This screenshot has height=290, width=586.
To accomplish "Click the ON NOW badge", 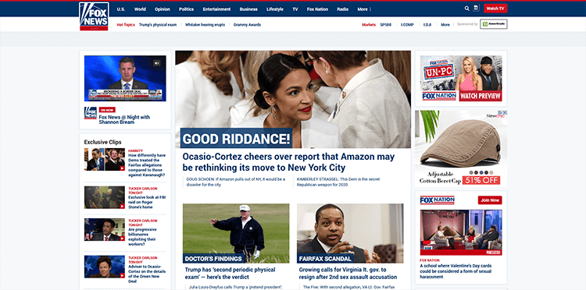I will [x=107, y=110].
